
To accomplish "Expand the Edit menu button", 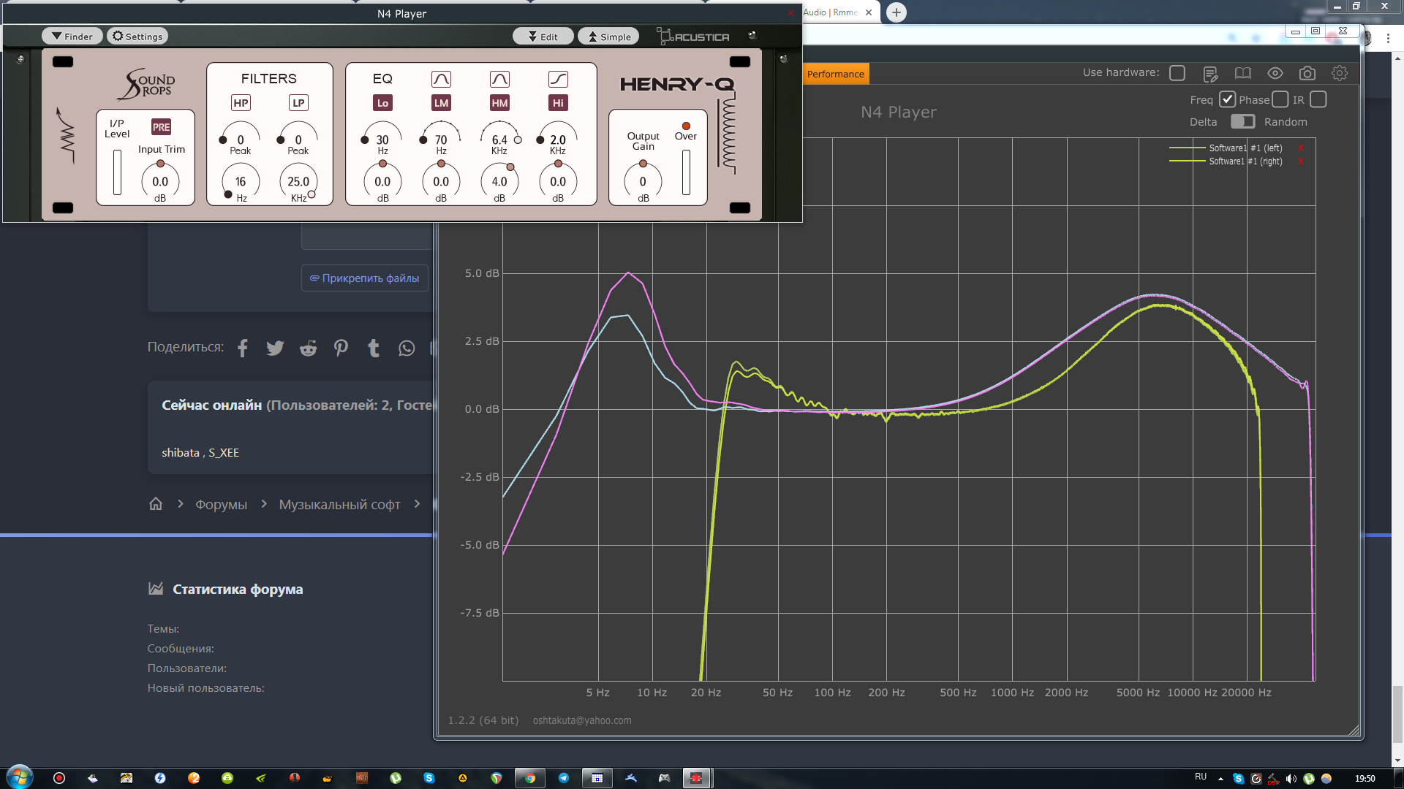I will (543, 37).
